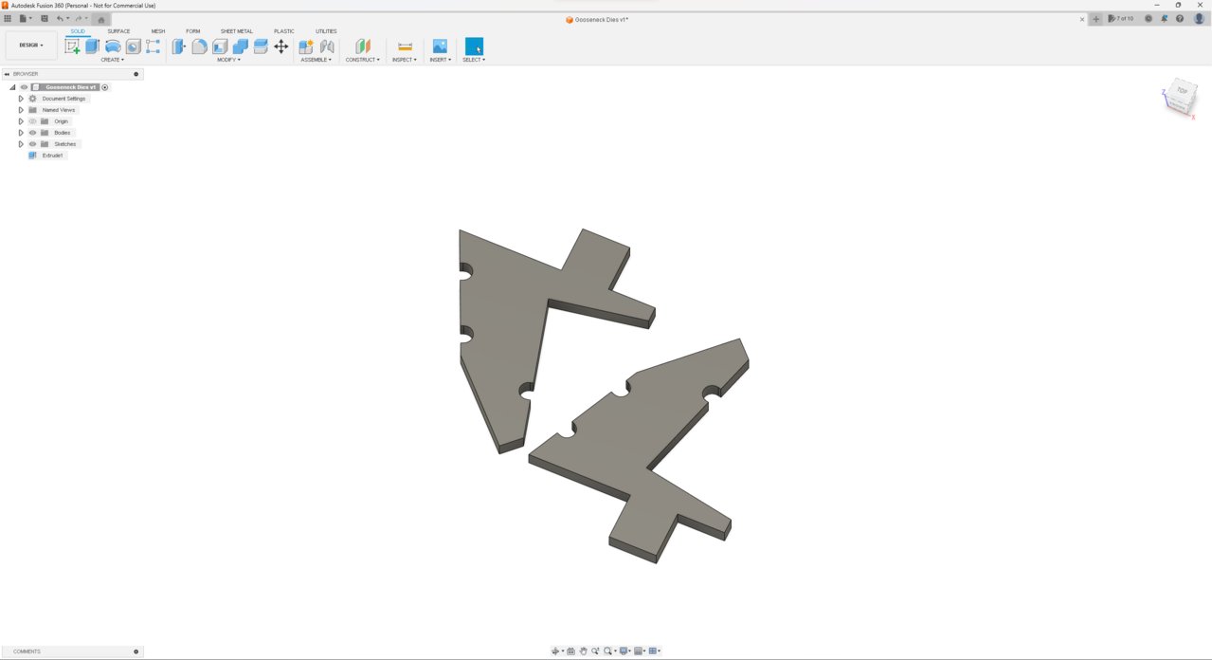Open the Design workspace dropdown

(31, 45)
